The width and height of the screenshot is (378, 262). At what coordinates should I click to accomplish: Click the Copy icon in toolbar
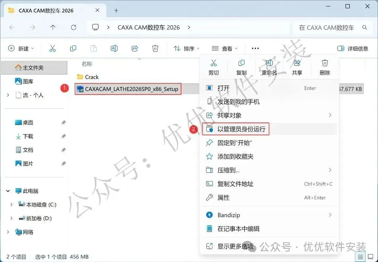pyautogui.click(x=73, y=48)
